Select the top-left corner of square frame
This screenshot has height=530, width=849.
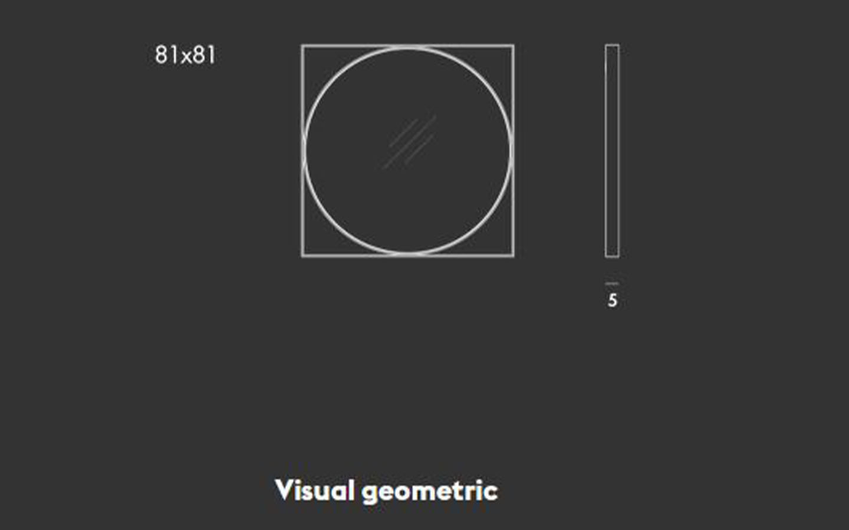(x=302, y=45)
